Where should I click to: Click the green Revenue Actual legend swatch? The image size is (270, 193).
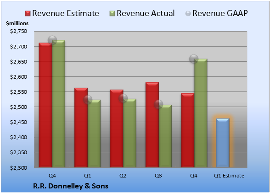click(112, 14)
